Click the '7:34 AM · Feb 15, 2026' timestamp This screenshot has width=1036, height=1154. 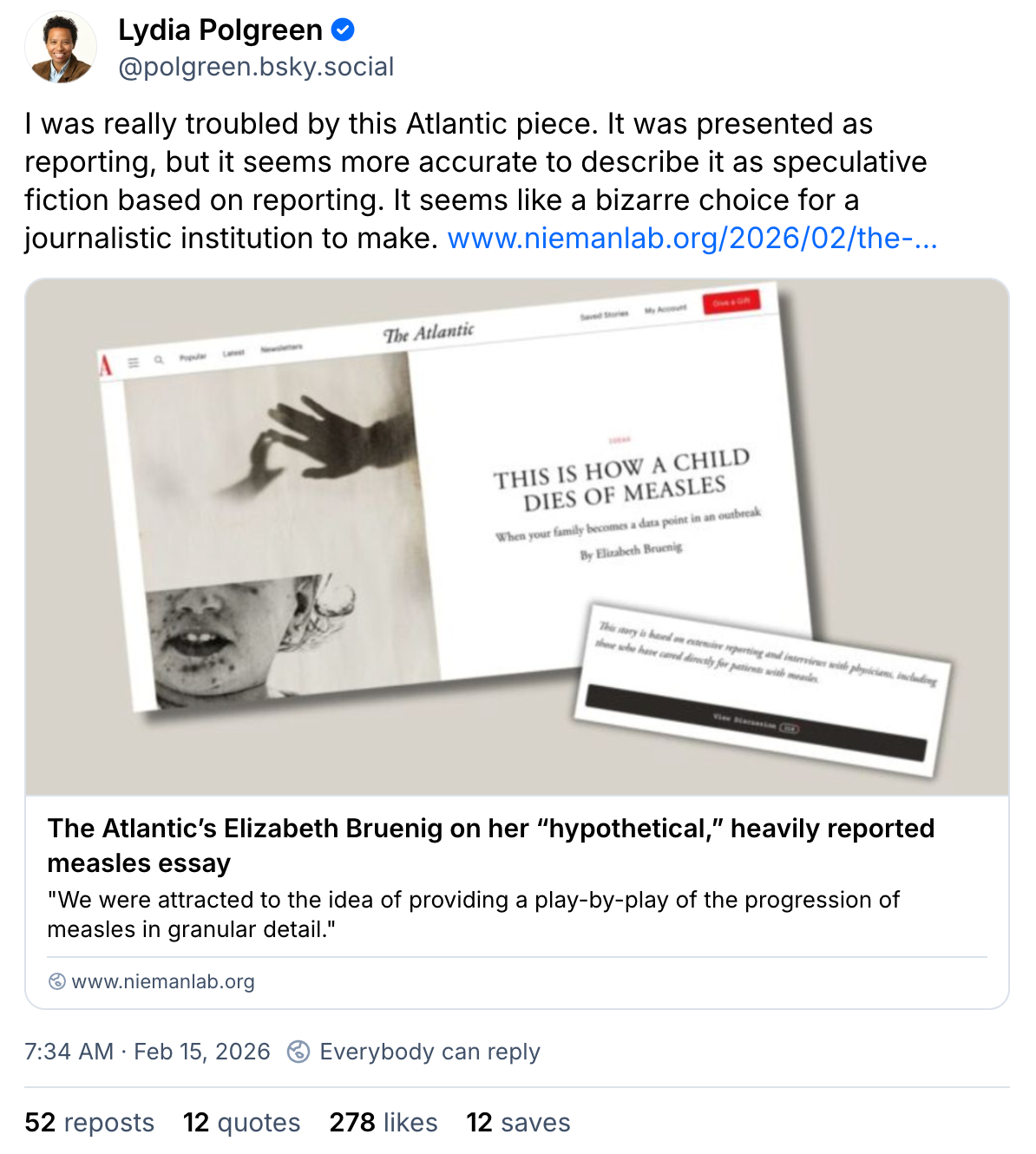(148, 1052)
